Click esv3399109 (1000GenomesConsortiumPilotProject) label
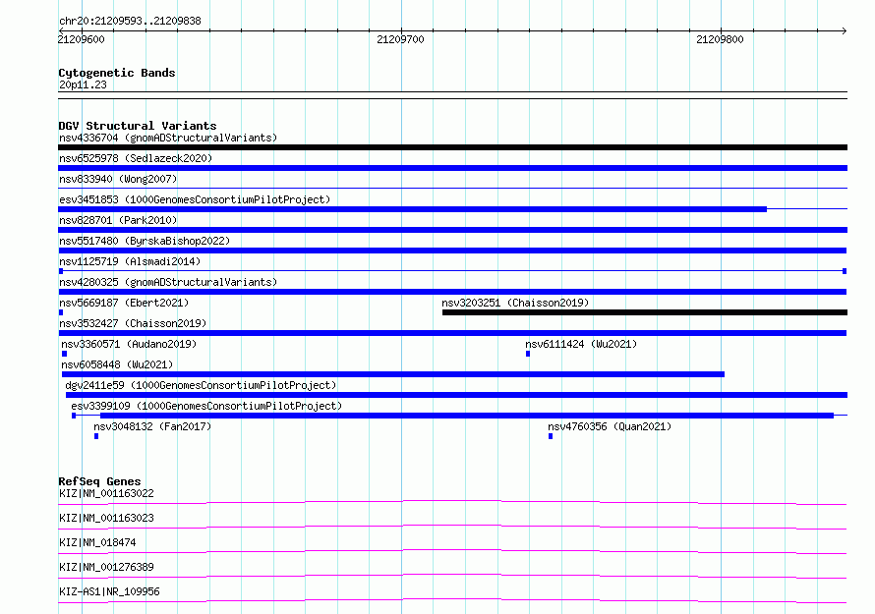The image size is (875, 614). (206, 406)
